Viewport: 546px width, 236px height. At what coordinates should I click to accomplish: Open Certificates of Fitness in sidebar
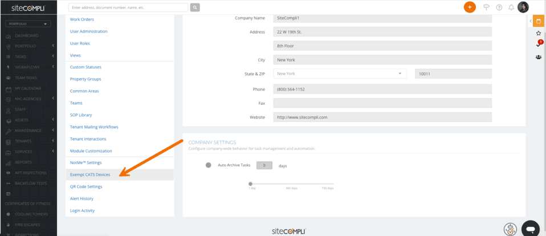click(x=27, y=204)
